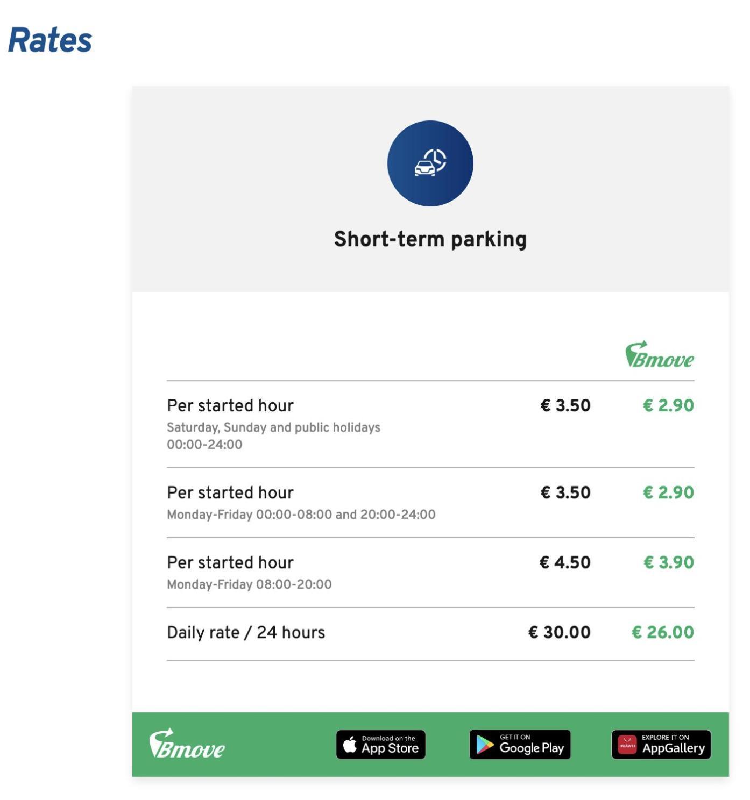Image resolution: width=750 pixels, height=800 pixels.
Task: Click the € 4.50 weekday daytime price
Action: click(x=565, y=562)
